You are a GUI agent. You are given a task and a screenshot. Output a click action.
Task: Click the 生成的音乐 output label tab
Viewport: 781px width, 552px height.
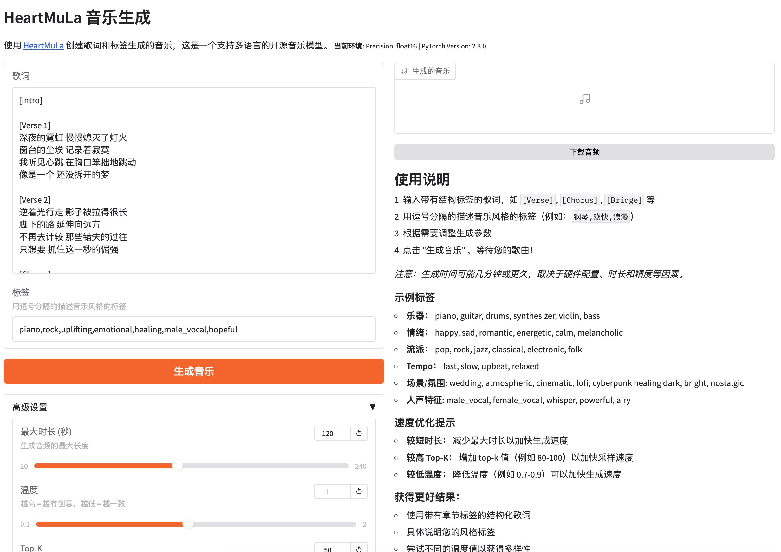click(x=431, y=71)
